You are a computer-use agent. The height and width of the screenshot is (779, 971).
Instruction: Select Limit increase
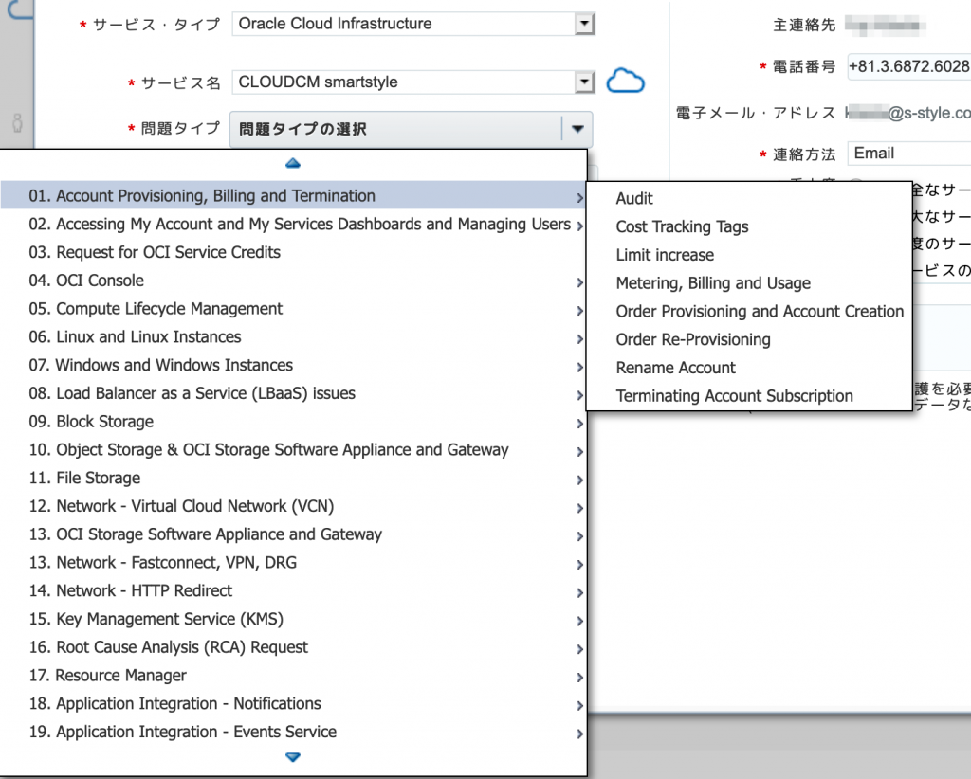(x=749, y=255)
